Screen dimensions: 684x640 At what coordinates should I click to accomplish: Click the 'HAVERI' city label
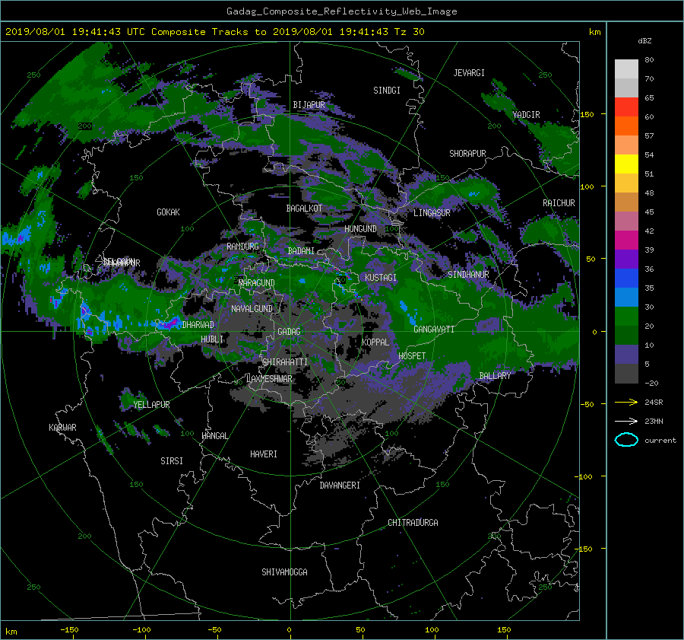(x=264, y=454)
